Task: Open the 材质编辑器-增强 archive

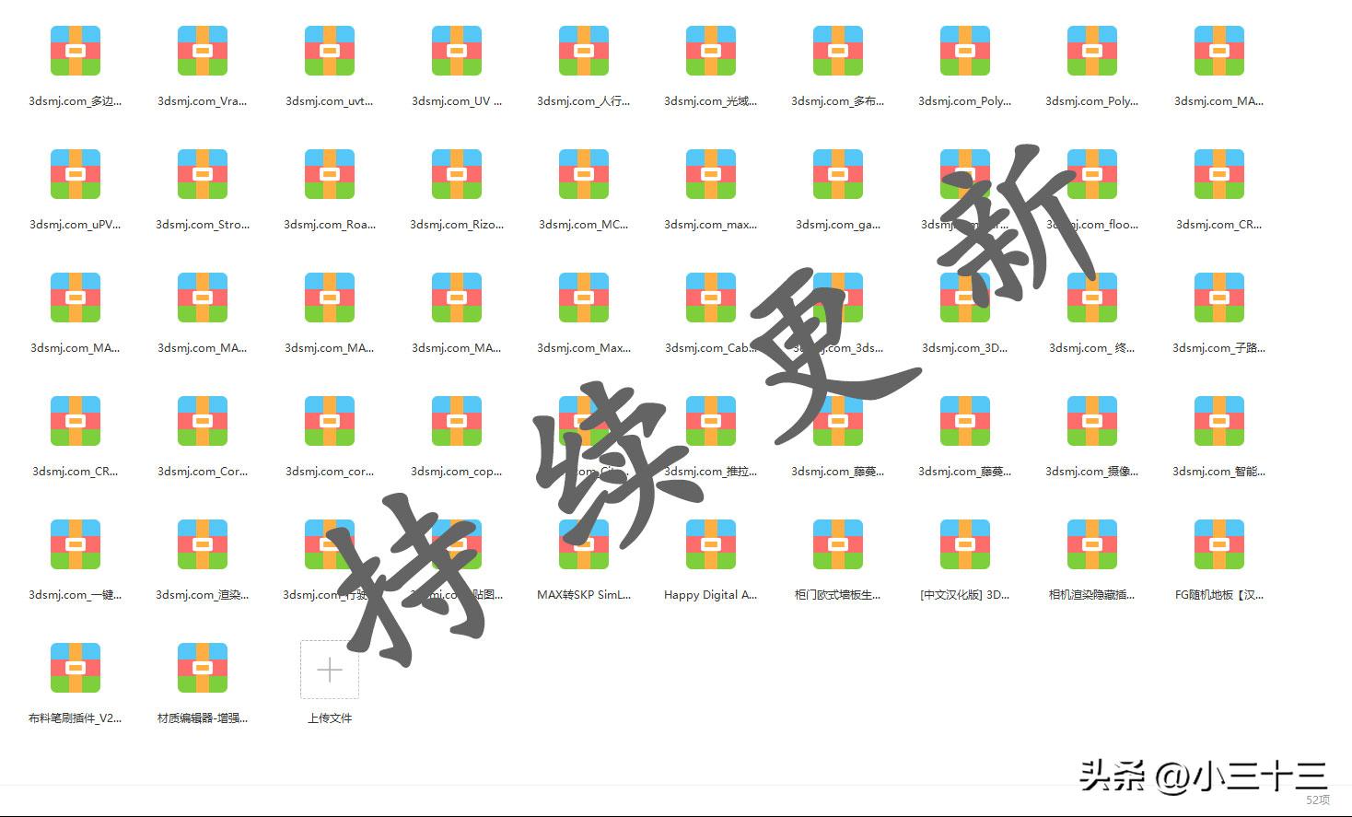Action: pyautogui.click(x=202, y=667)
